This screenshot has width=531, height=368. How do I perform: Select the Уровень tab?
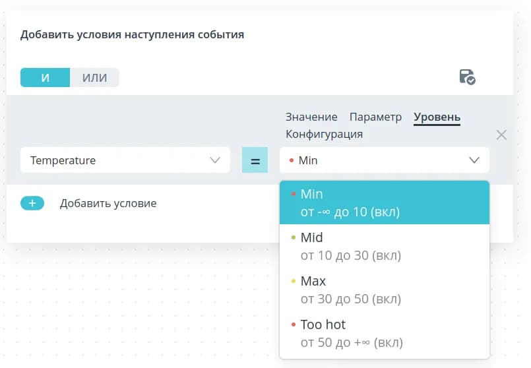(437, 117)
